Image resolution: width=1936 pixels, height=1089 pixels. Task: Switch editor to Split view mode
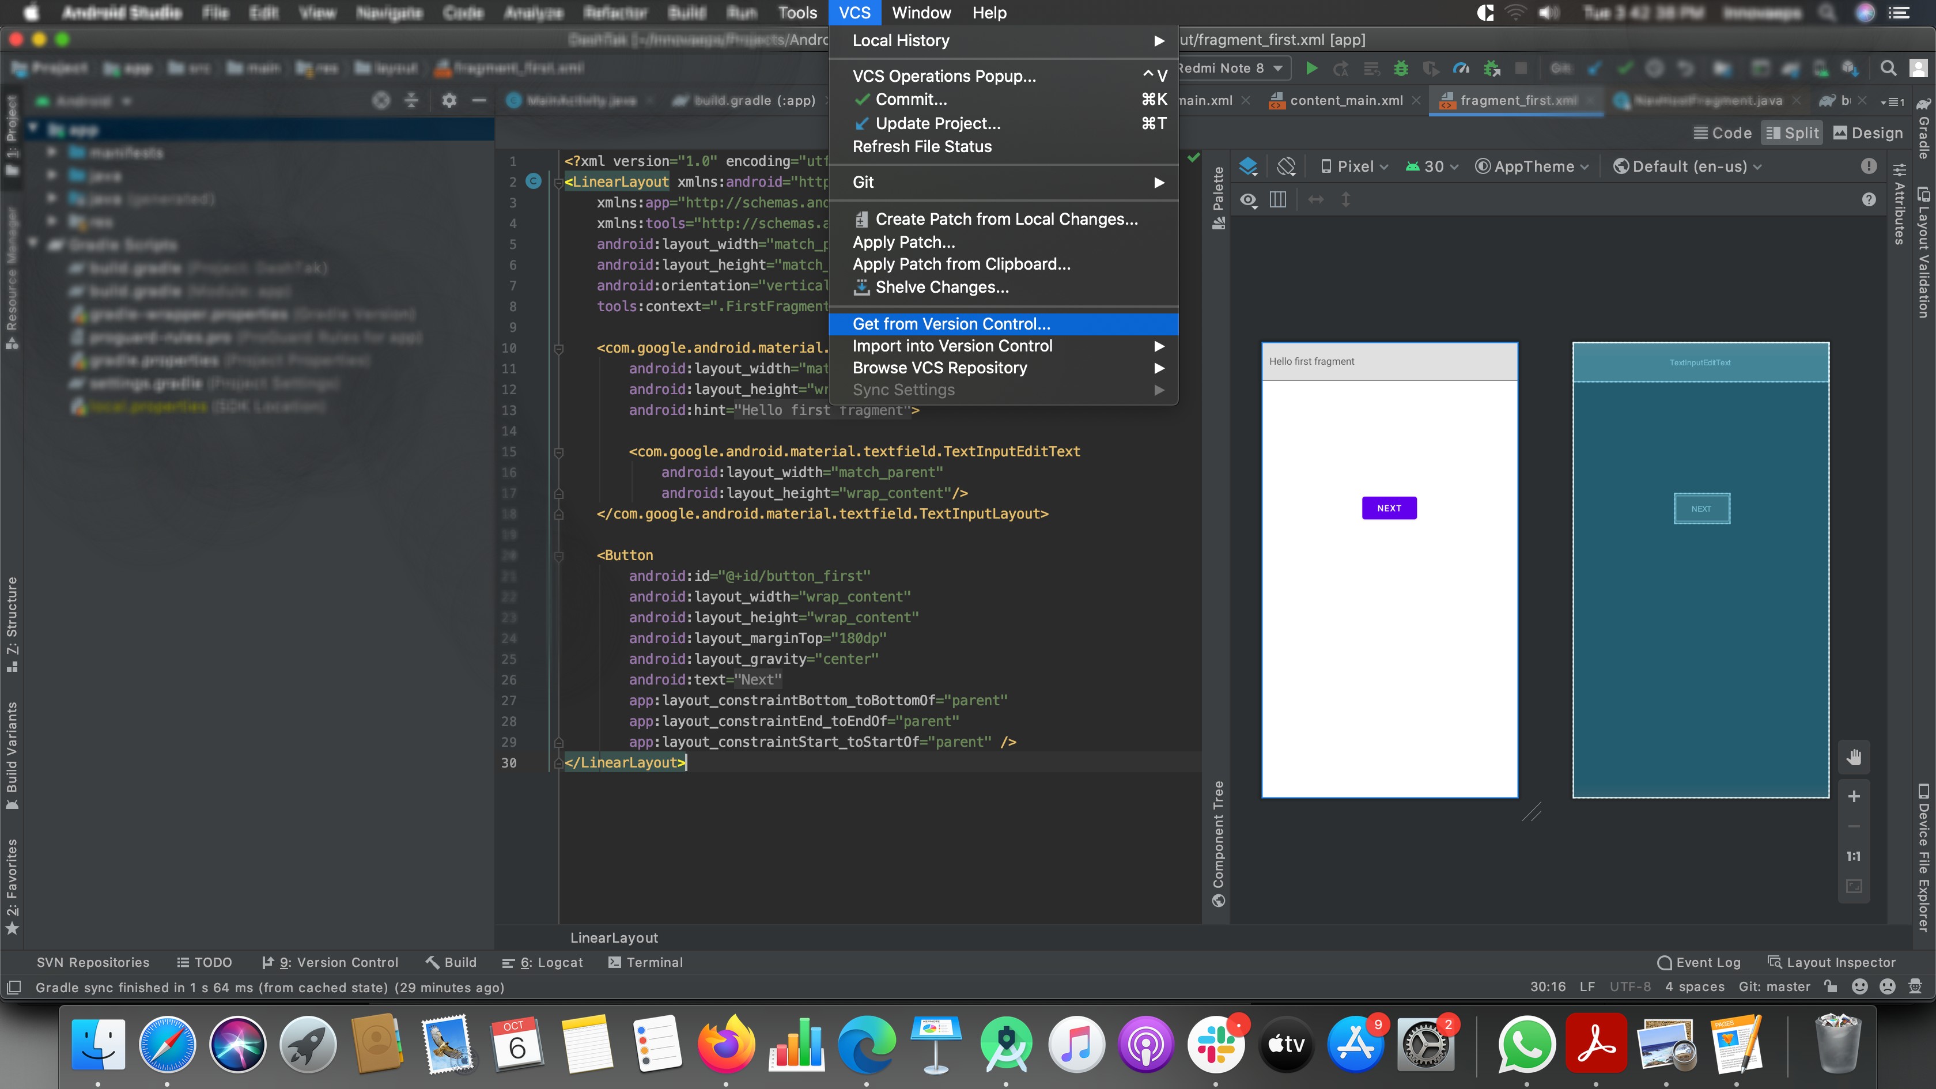pyautogui.click(x=1792, y=133)
